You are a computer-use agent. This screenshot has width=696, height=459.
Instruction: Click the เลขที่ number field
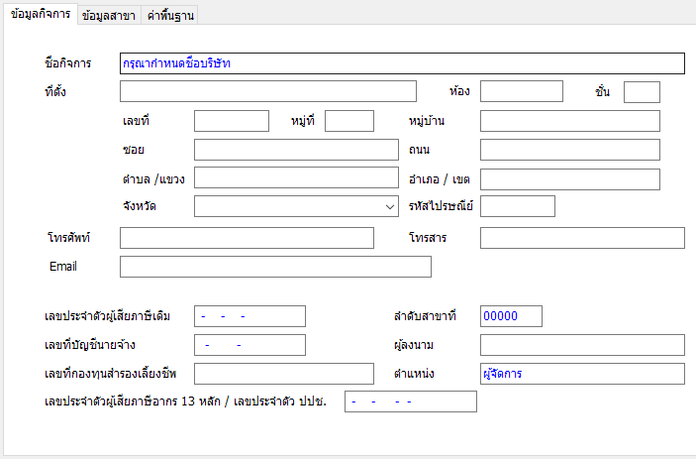click(x=232, y=121)
